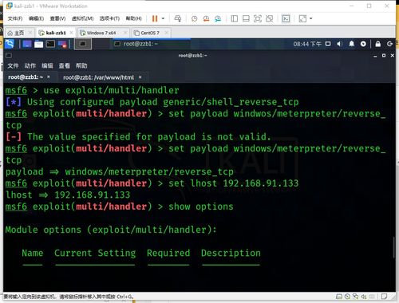The width and height of the screenshot is (399, 303).
Task: Lock the Kali screen via padlock icon
Action: pyautogui.click(x=377, y=44)
